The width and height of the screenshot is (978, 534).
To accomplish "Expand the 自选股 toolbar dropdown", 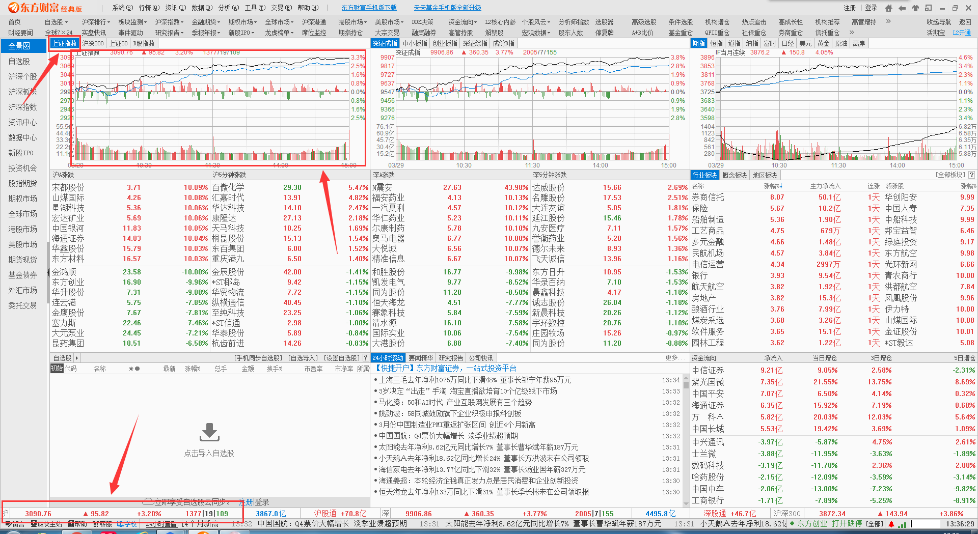I will [56, 22].
